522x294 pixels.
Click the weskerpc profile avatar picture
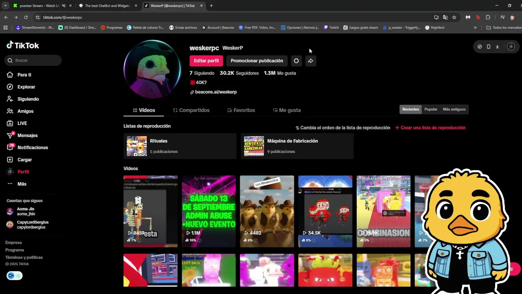point(152,69)
